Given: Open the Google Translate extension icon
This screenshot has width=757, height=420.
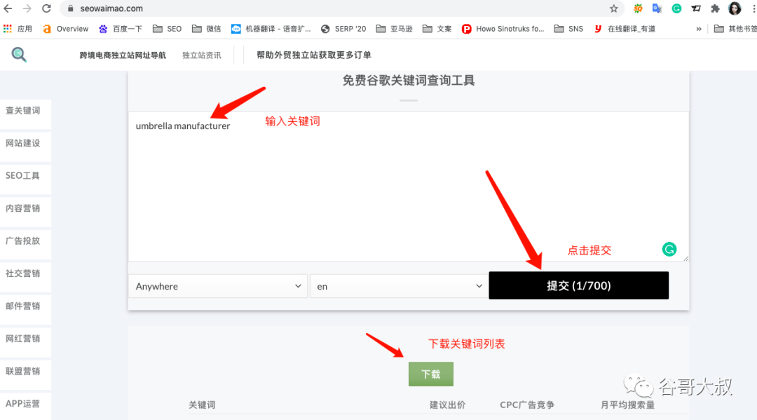Looking at the screenshot, I should coord(657,8).
